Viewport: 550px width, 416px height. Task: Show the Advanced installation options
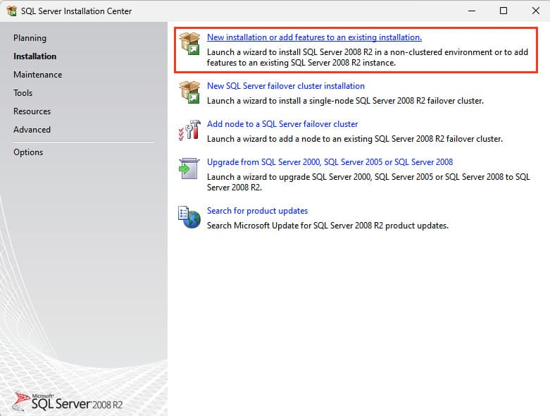point(32,130)
